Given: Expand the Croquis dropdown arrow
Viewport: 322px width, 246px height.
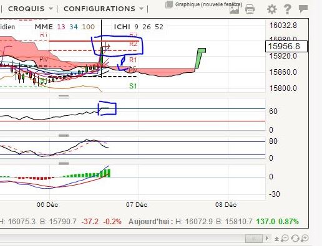Looking at the screenshot, I should 51,9.
